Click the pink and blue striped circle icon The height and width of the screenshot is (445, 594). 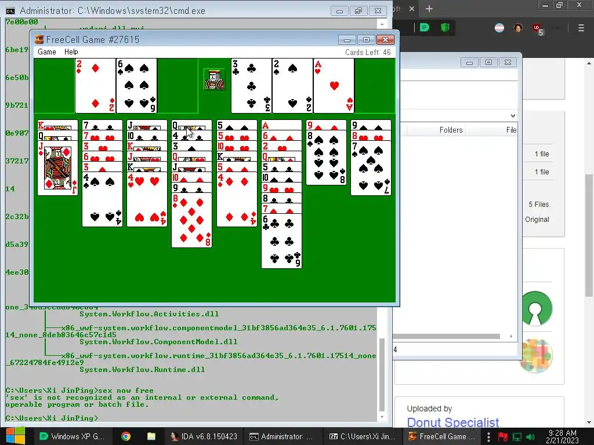[499, 28]
